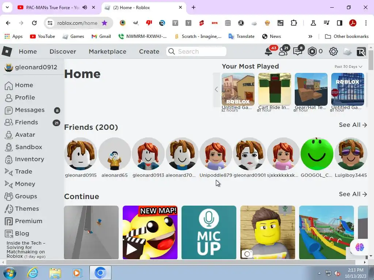Open Blog in the sidebar
Viewport: 374px width, 280px height.
[22, 233]
